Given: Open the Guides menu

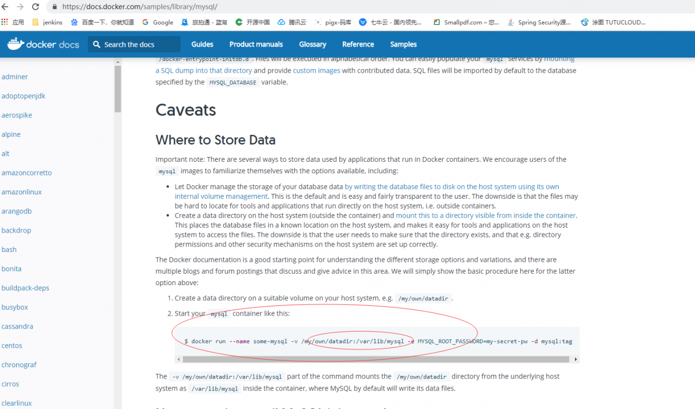Looking at the screenshot, I should click(202, 45).
